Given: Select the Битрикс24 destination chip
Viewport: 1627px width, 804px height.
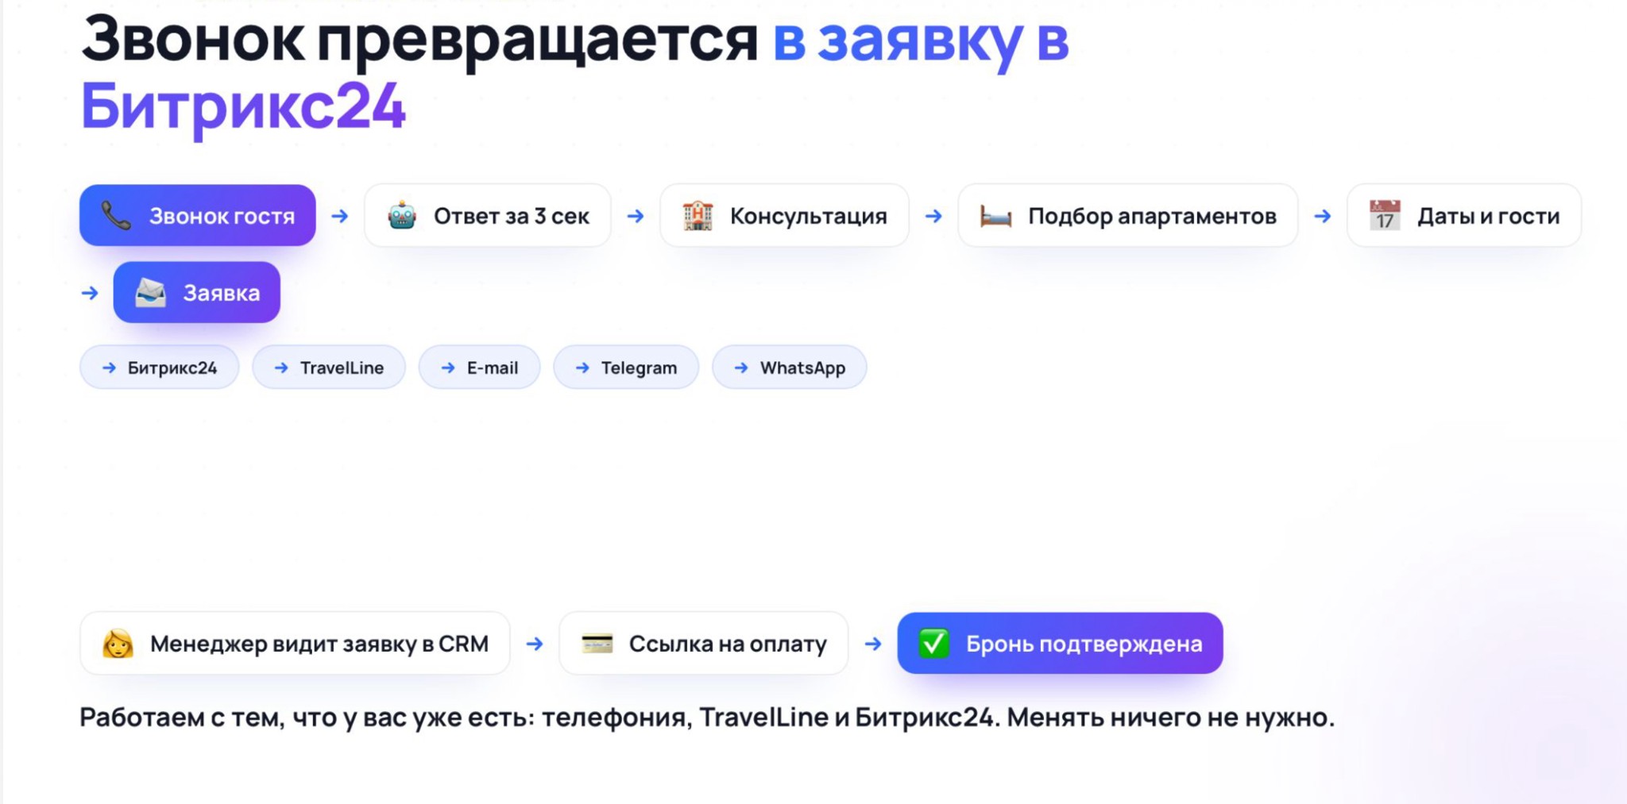Looking at the screenshot, I should [160, 367].
